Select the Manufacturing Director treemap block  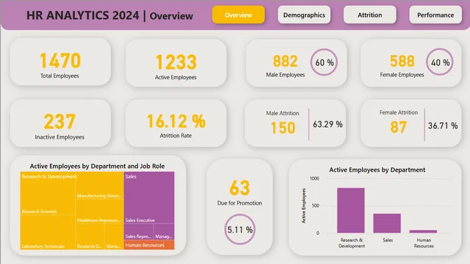(100, 186)
